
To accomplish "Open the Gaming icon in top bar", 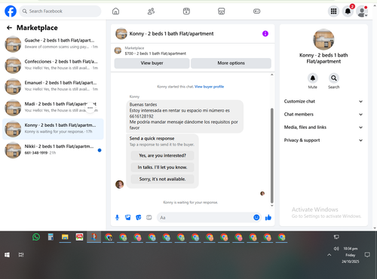I will tap(256, 11).
